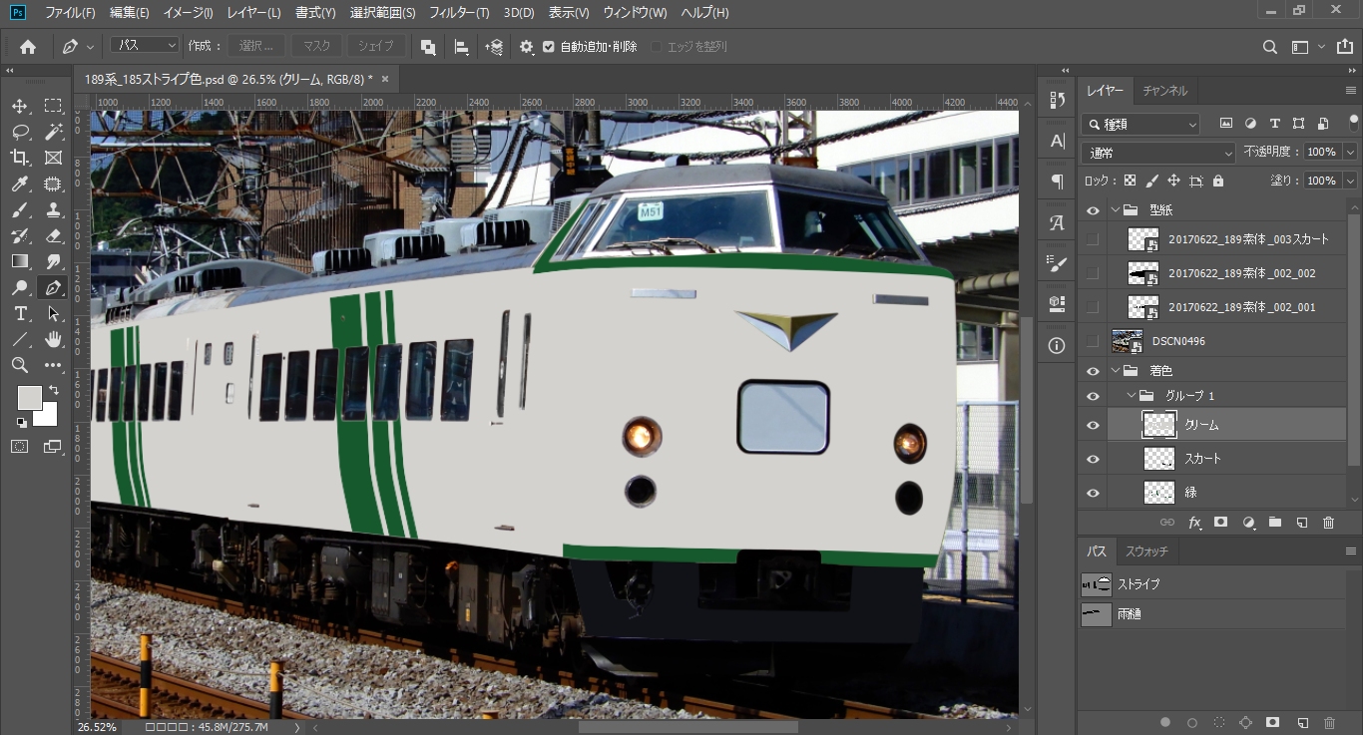Image resolution: width=1363 pixels, height=735 pixels.
Task: Click the マスク button in options bar
Action: (316, 47)
